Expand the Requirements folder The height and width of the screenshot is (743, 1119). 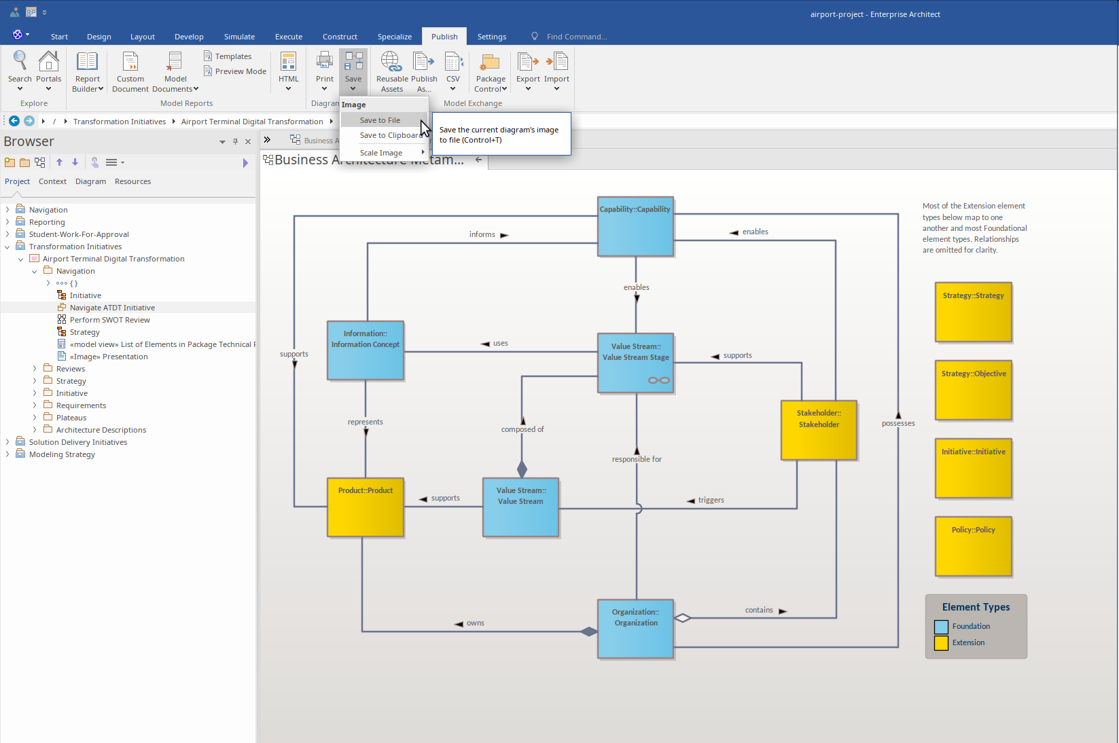click(x=35, y=405)
